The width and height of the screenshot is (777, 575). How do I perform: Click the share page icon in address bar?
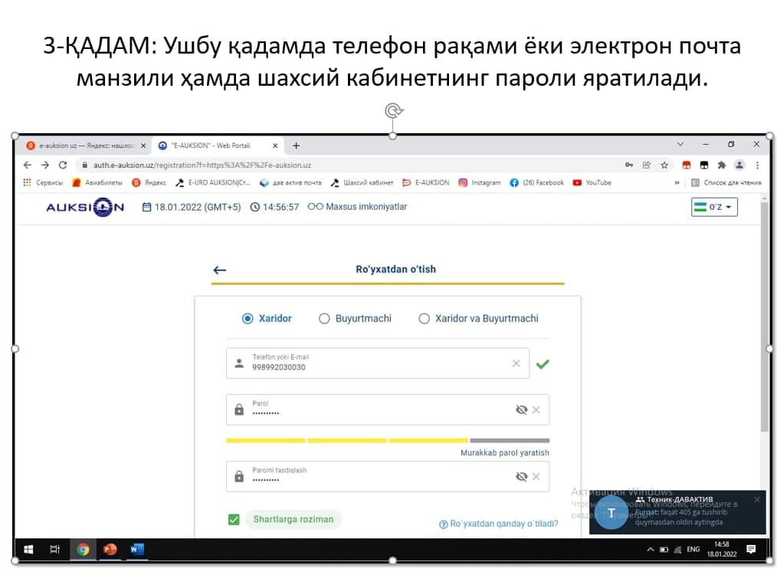[647, 165]
